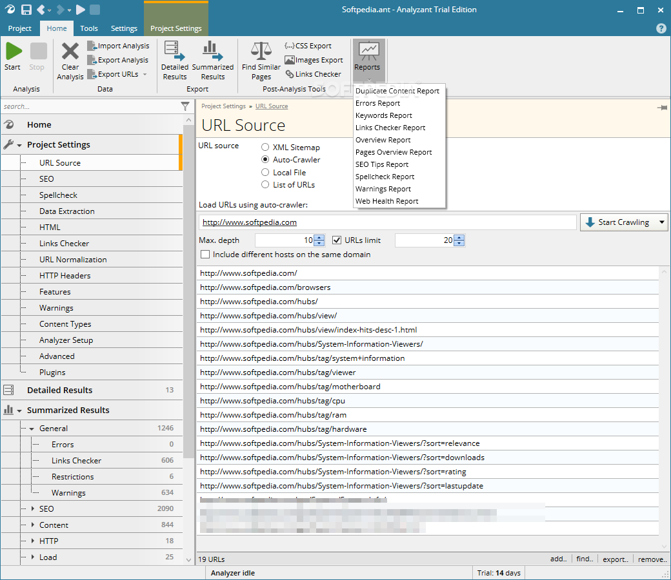Expand the SEO results node
The height and width of the screenshot is (580, 671).
(32, 508)
